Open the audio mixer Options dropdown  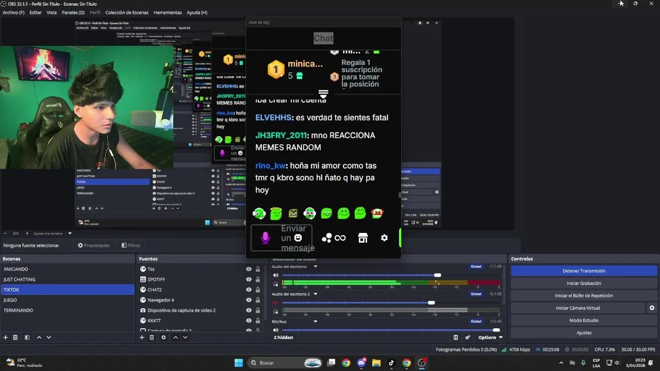tap(490, 338)
